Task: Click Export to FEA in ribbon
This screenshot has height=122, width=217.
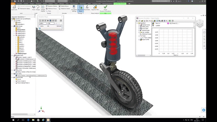Action: (x=95, y=8)
